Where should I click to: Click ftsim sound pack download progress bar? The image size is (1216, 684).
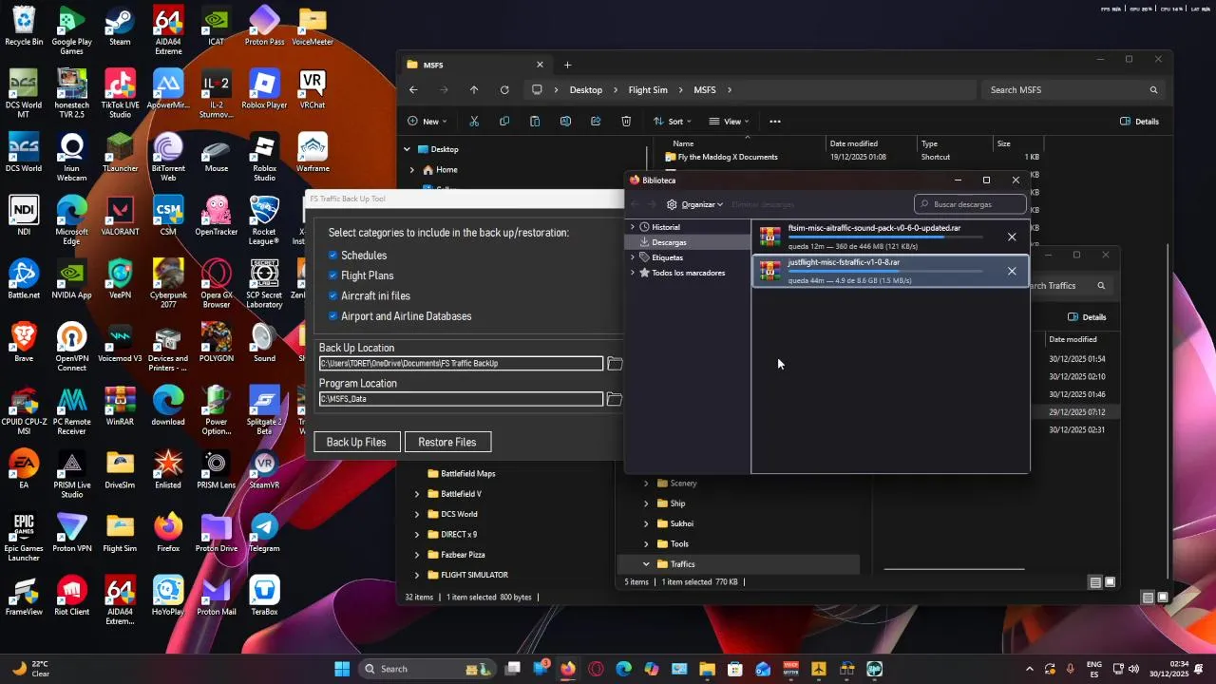click(885, 237)
